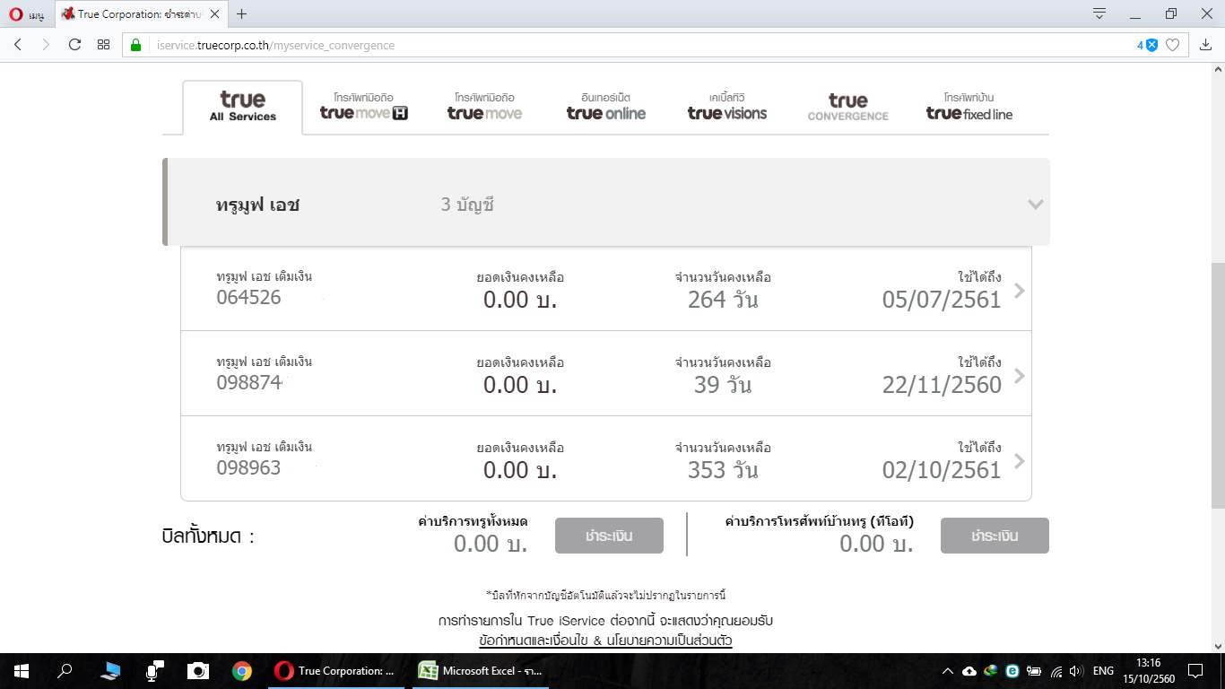The height and width of the screenshot is (689, 1225).
Task: Click the page vertical scrollbar thumb
Action: pyautogui.click(x=1218, y=386)
